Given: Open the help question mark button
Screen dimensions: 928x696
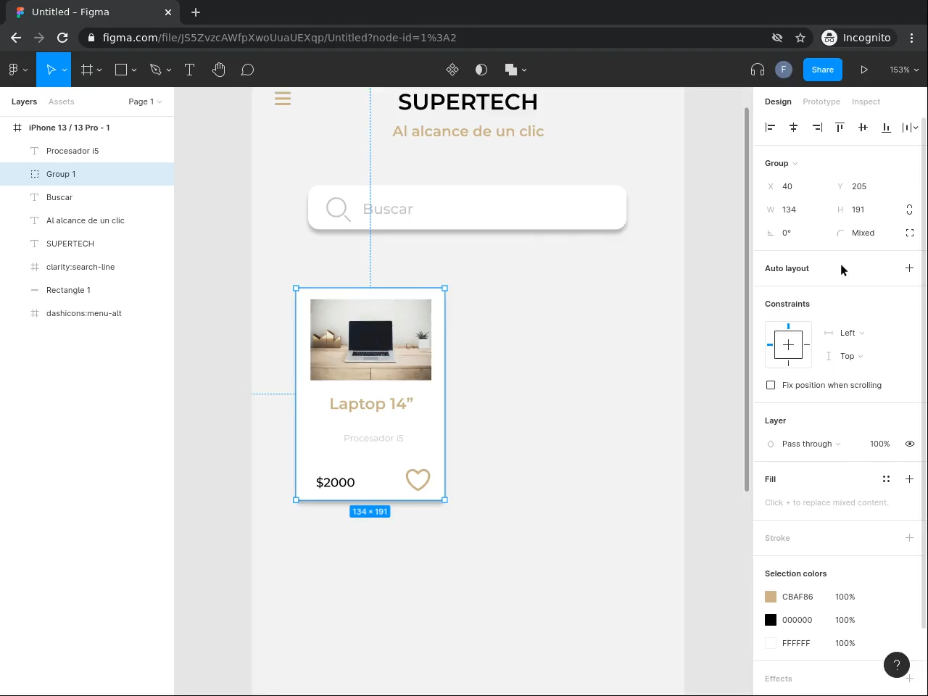Looking at the screenshot, I should [897, 664].
